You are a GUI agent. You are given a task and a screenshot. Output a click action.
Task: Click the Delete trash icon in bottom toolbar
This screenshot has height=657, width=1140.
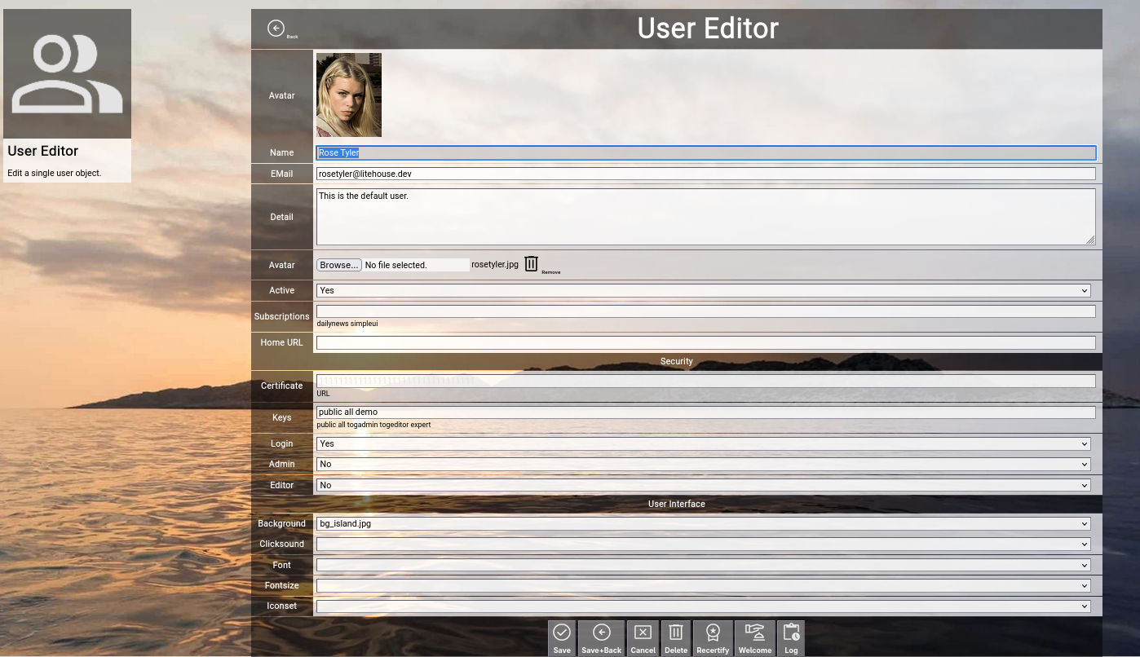675,633
